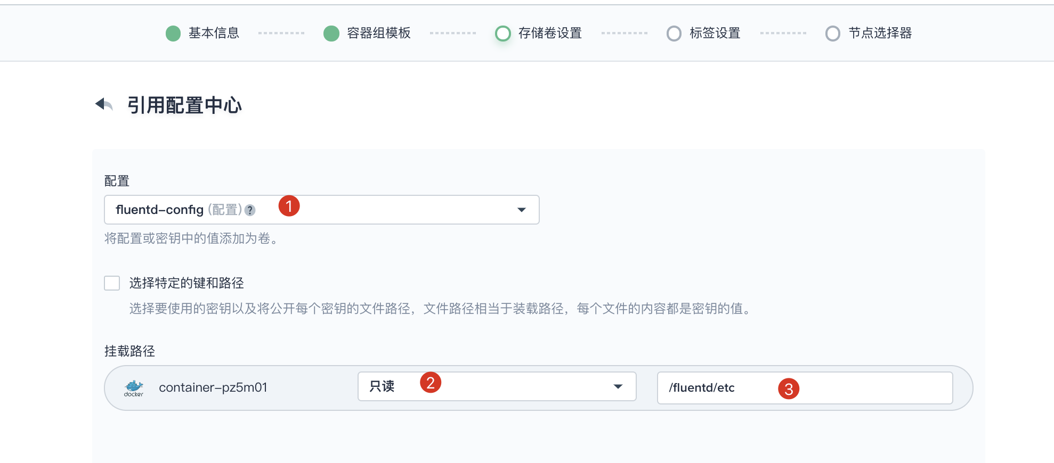Open the fluentd-config 配置 dropdown
The image size is (1054, 463).
pos(322,210)
